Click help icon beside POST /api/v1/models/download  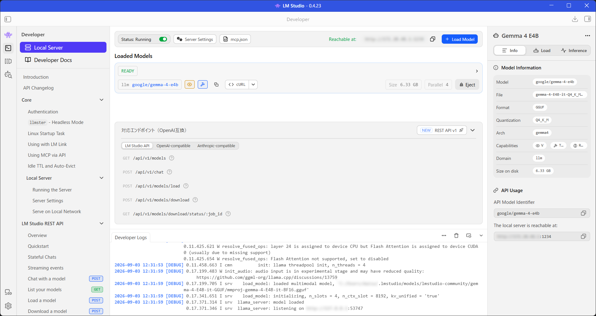(195, 200)
